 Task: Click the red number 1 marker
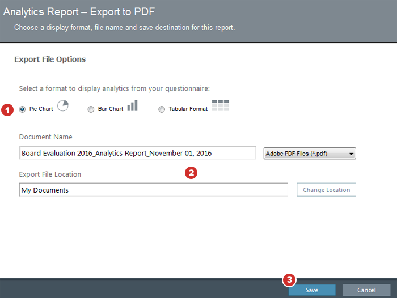pyautogui.click(x=7, y=110)
